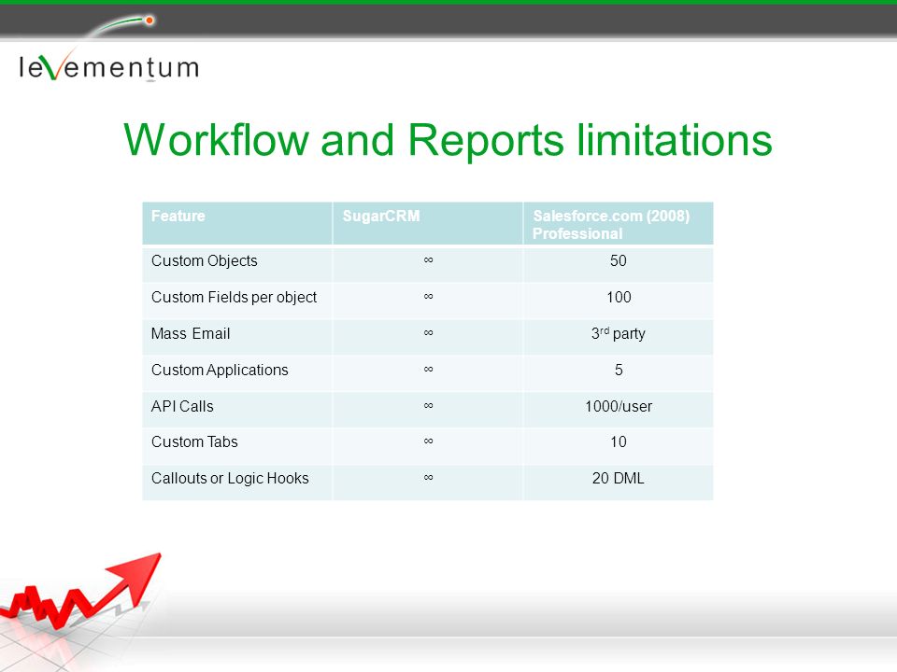Click the infinity symbol in Custom Objects row

tap(429, 260)
